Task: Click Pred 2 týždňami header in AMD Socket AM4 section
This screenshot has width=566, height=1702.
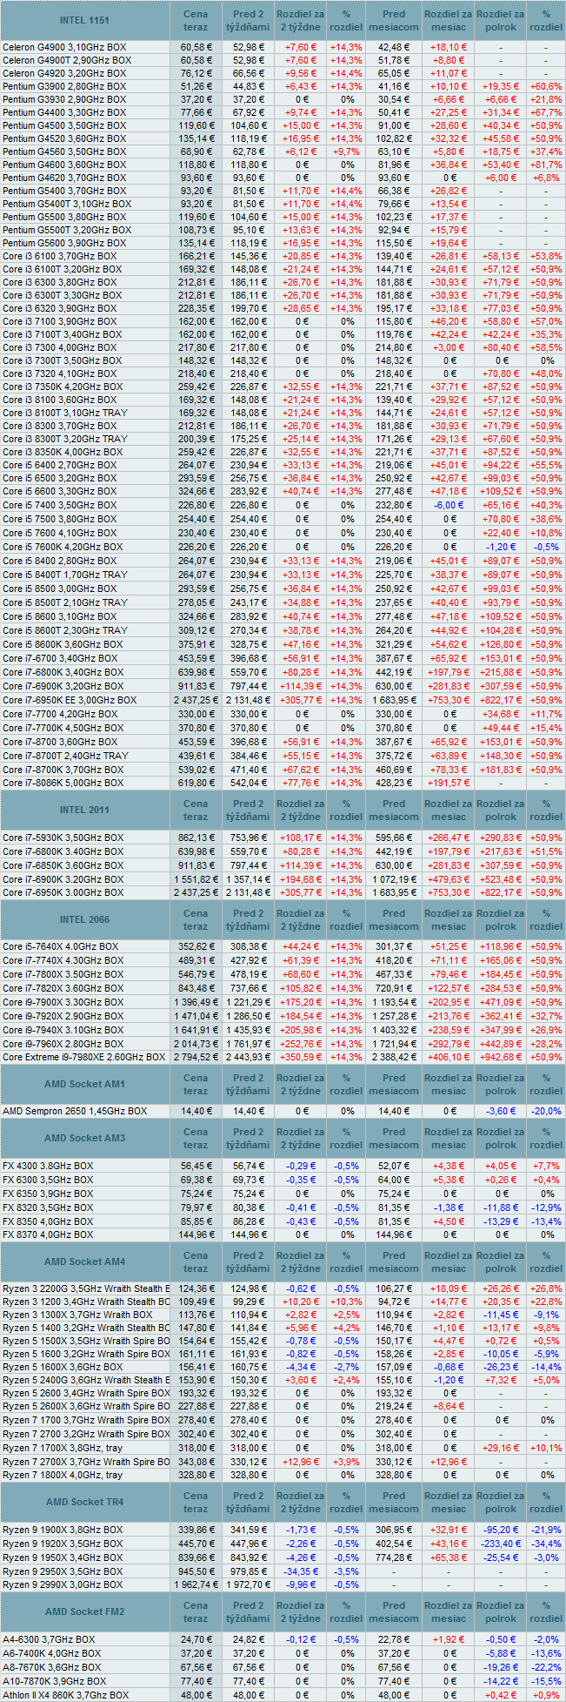Action: coord(248,1262)
